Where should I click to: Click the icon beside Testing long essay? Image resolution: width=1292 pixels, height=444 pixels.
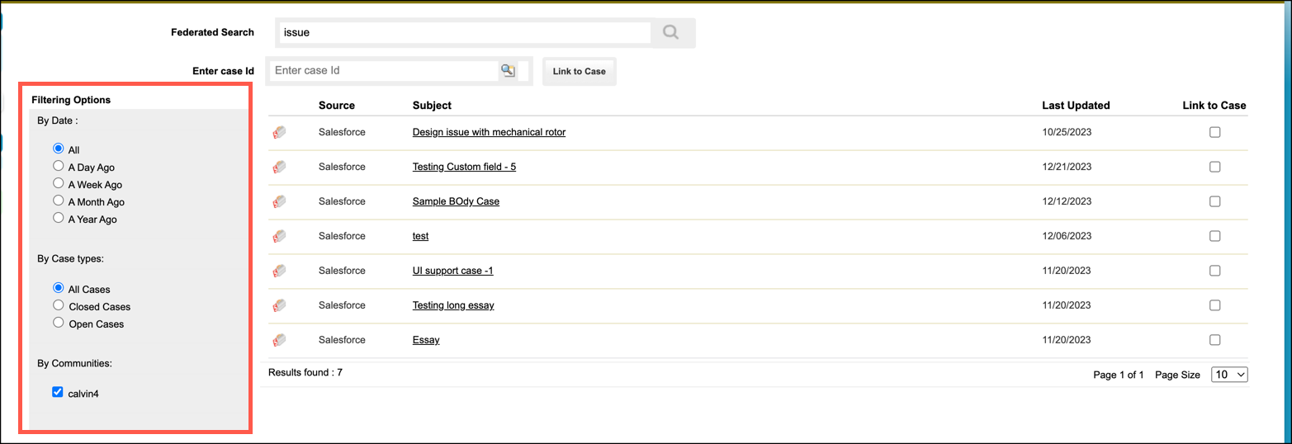click(x=279, y=305)
